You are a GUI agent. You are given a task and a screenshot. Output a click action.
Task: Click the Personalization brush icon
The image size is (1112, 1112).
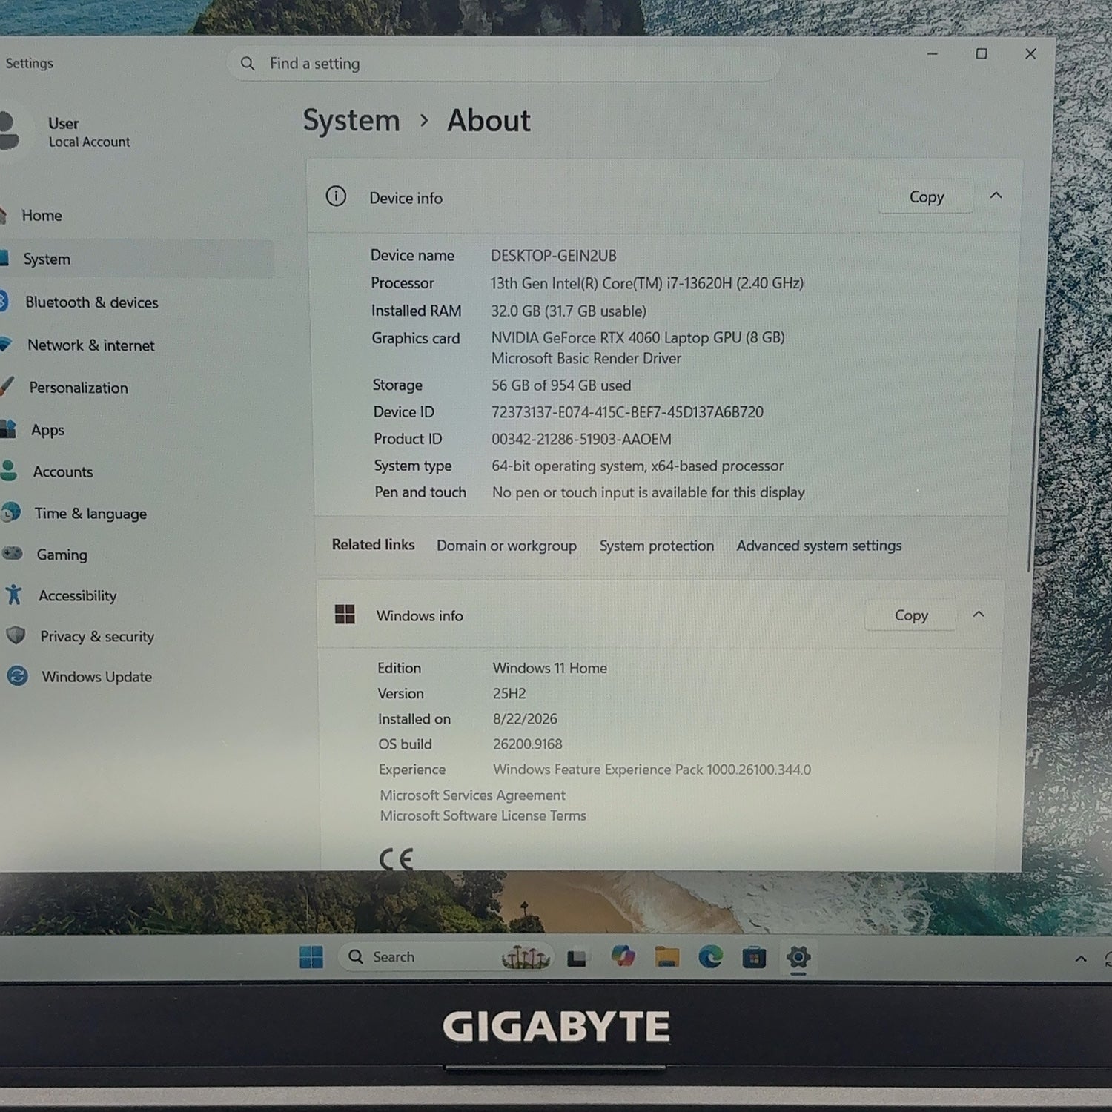[6, 386]
